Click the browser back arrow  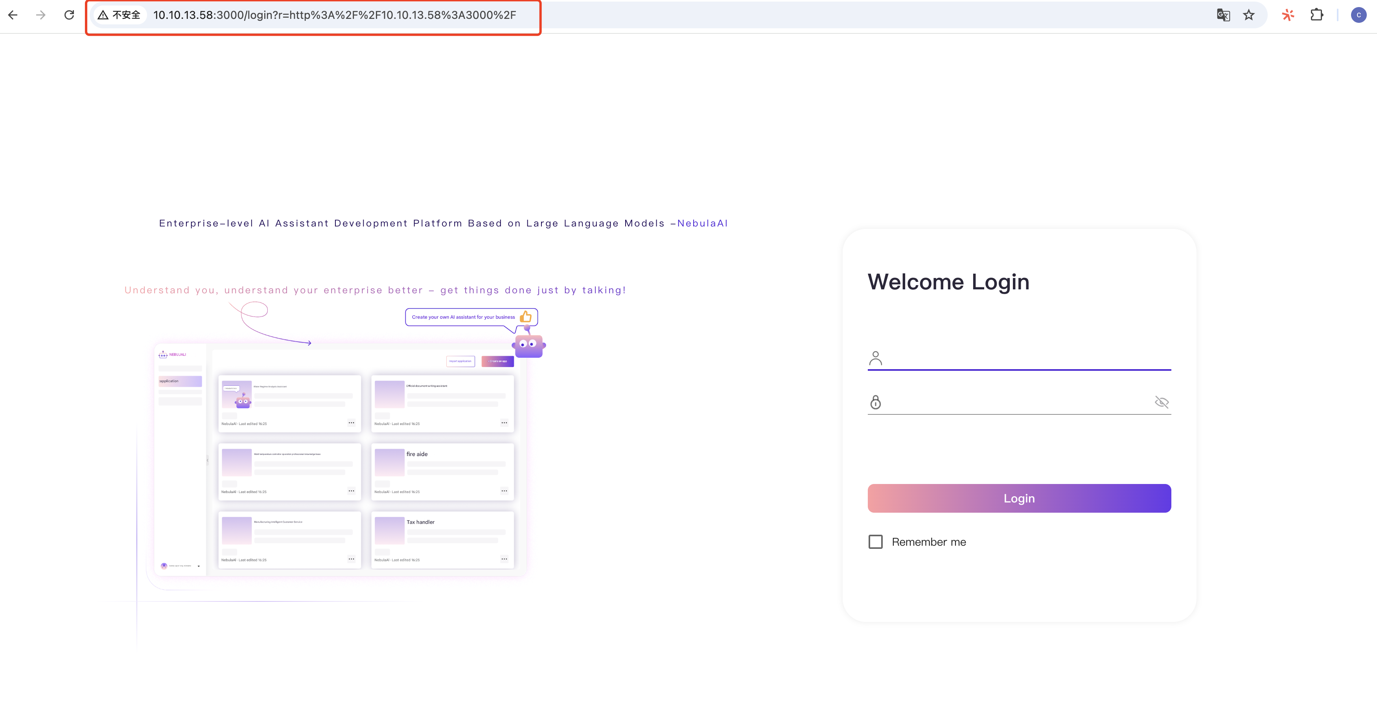[x=13, y=15]
